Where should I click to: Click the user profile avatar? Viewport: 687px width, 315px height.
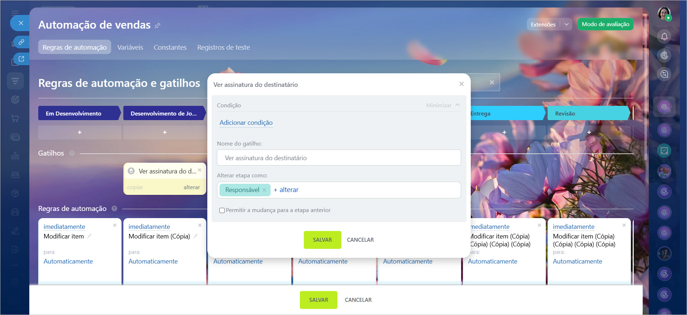coord(664,14)
